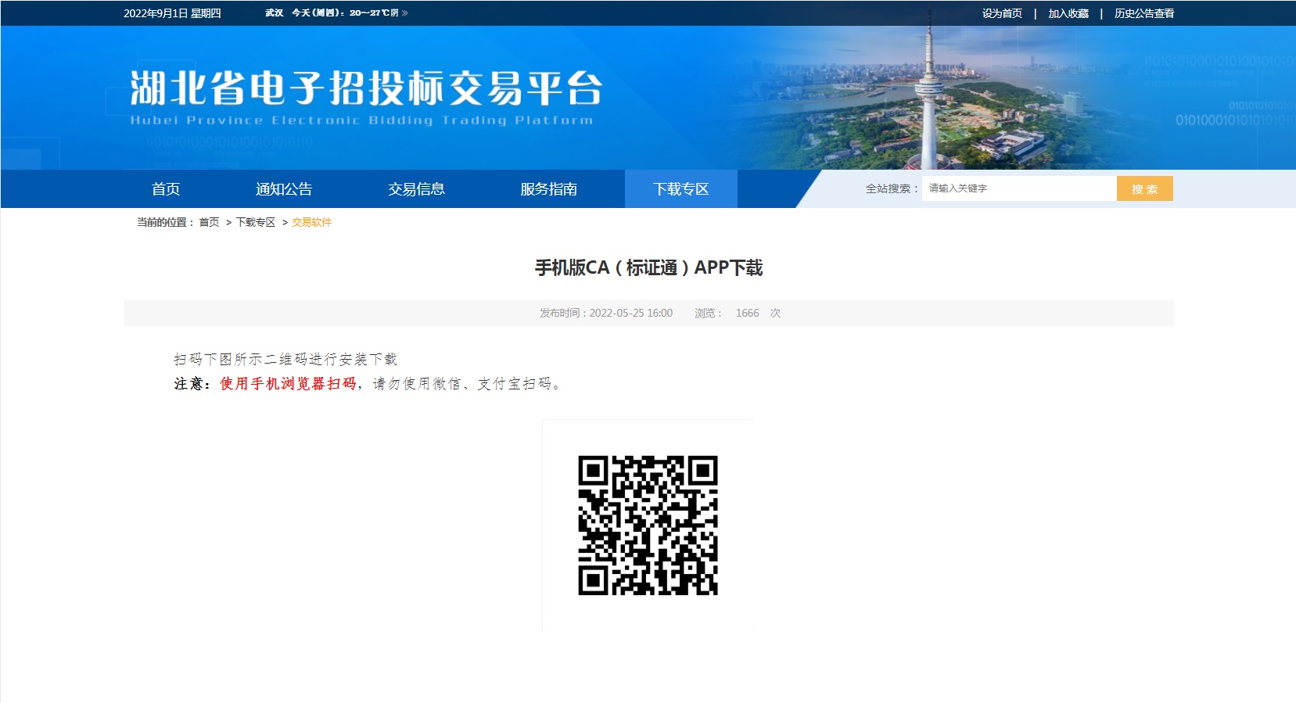Click 设为首页 link at top
1296x703 pixels.
pyautogui.click(x=1002, y=13)
